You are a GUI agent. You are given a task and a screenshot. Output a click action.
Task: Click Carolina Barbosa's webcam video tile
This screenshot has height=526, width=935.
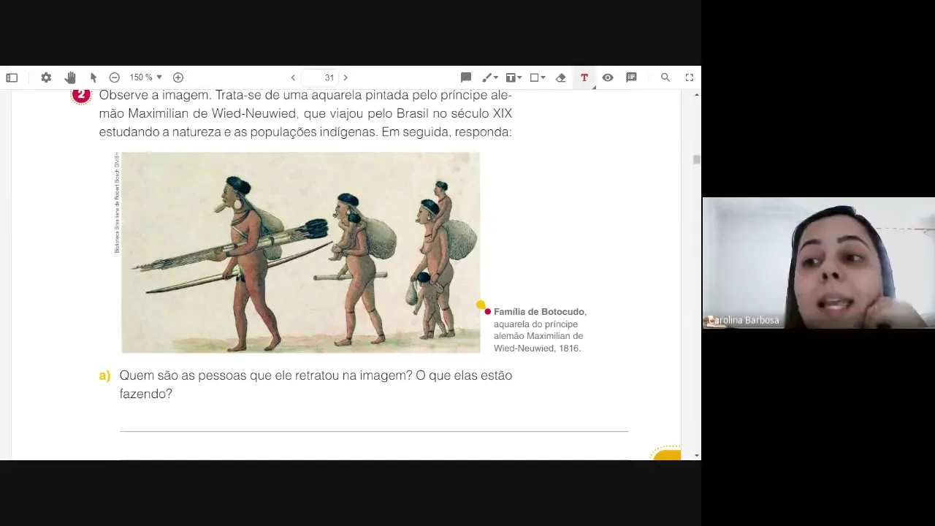[x=819, y=263]
